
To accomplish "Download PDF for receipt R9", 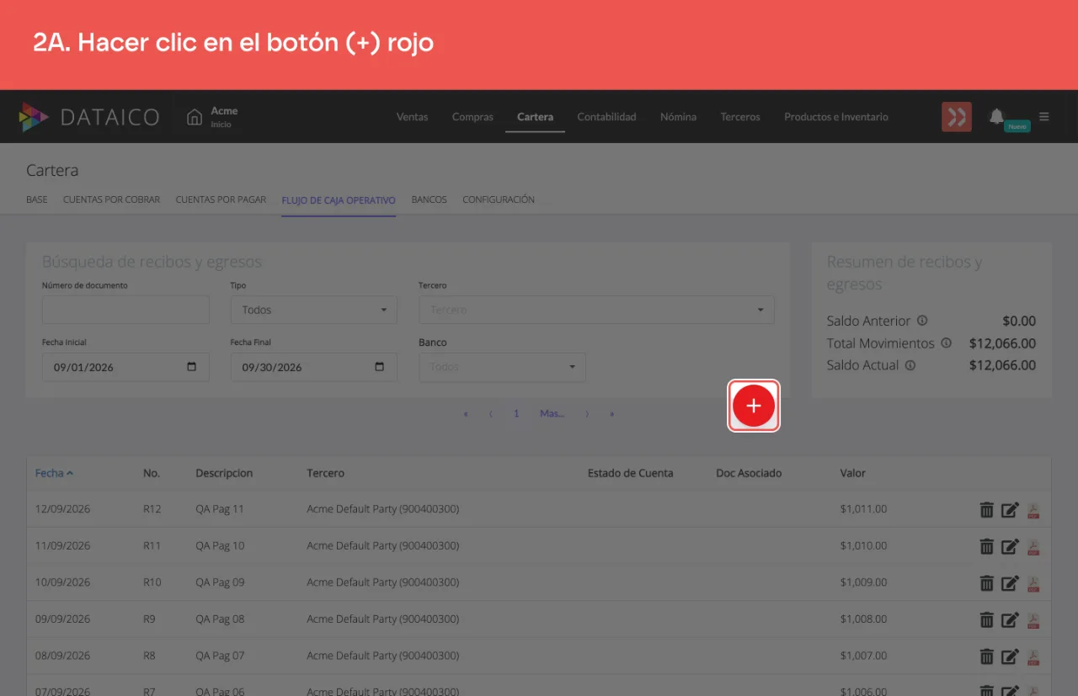I will (x=1033, y=620).
